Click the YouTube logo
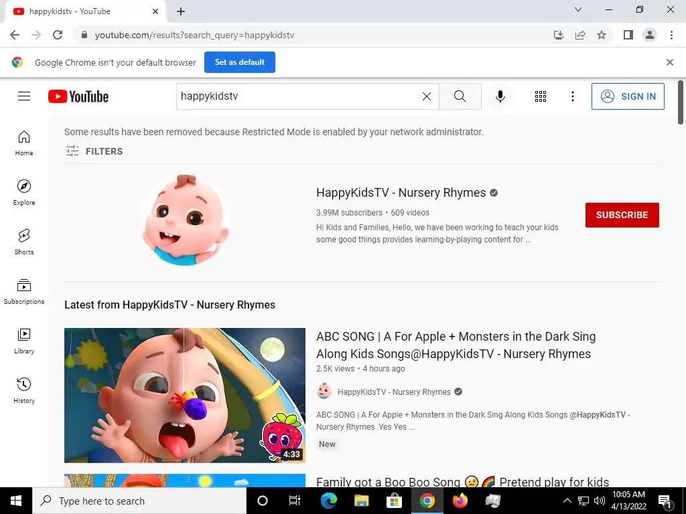This screenshot has height=514, width=686. (x=78, y=96)
